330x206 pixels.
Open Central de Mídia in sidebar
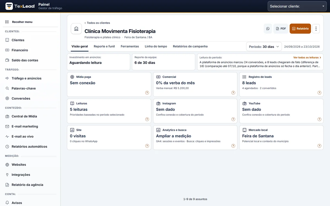click(30, 116)
